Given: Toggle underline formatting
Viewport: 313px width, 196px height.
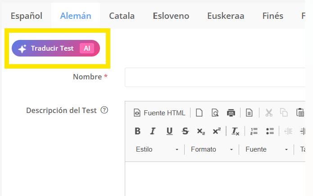Looking at the screenshot, I should point(169,131).
